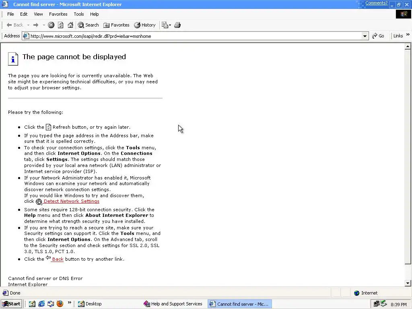The width and height of the screenshot is (412, 309).
Task: Click the Internet Explorer title bar icon
Action: click(x=5, y=4)
